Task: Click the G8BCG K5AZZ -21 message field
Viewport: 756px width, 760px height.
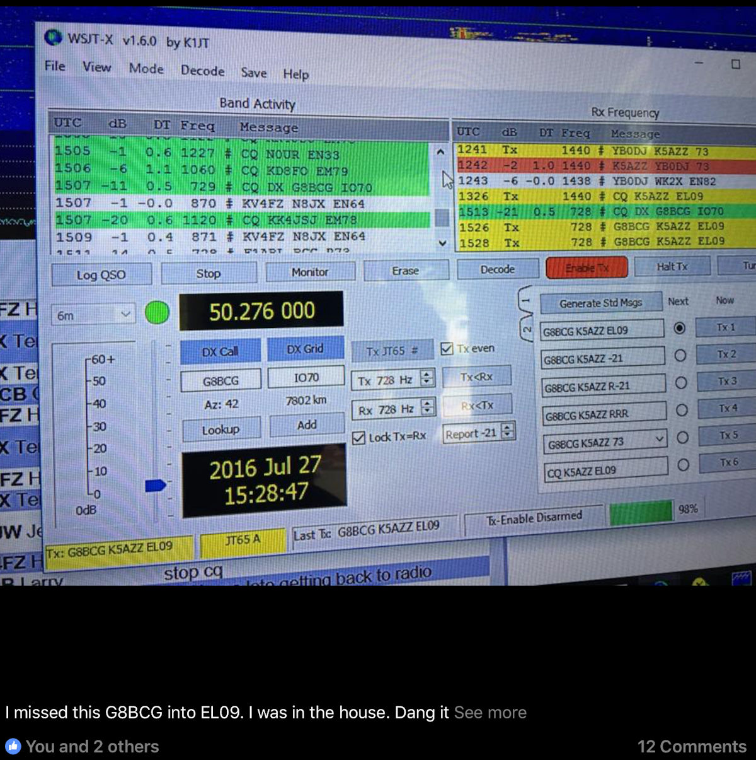Action: pyautogui.click(x=604, y=358)
